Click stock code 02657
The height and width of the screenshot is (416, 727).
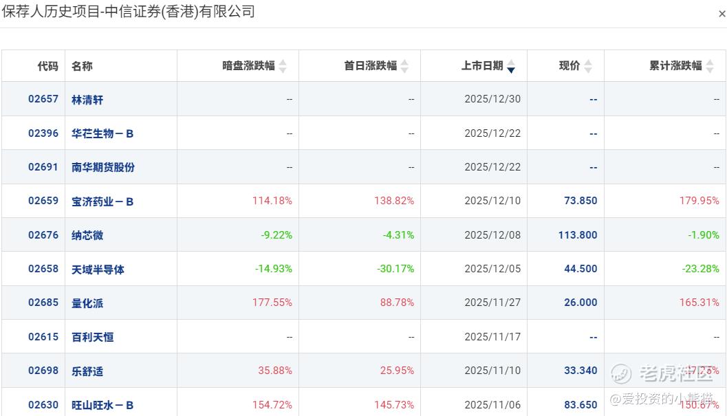point(43,99)
